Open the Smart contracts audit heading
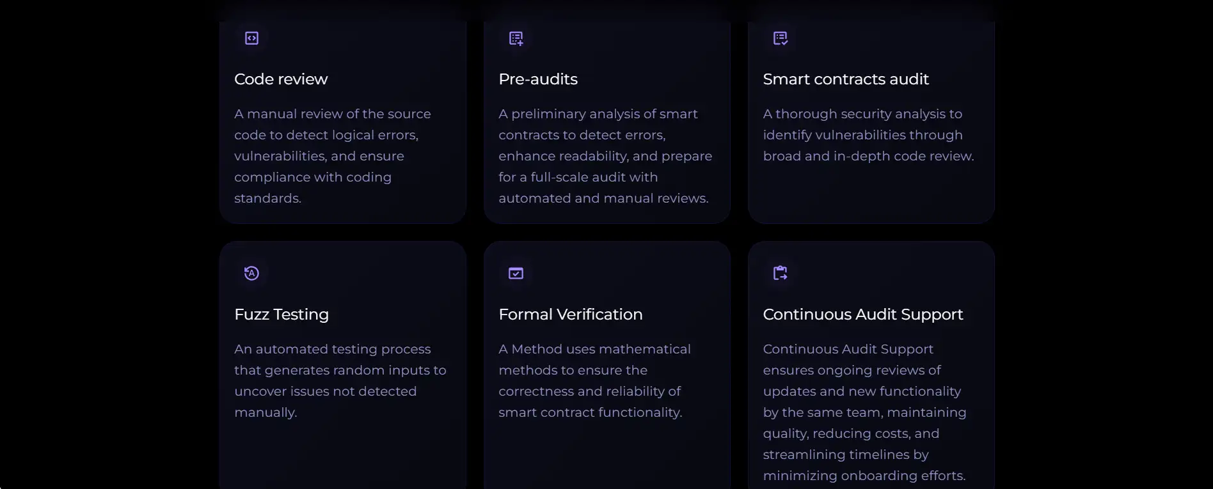 tap(846, 79)
